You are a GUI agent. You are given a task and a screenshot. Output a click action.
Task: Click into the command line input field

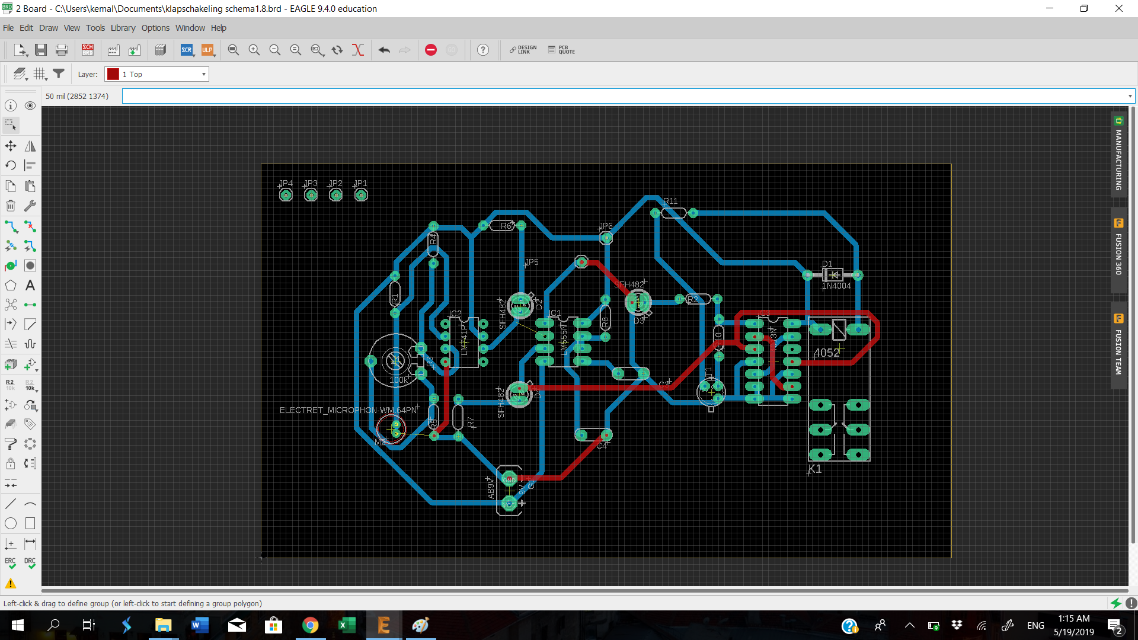click(x=624, y=96)
